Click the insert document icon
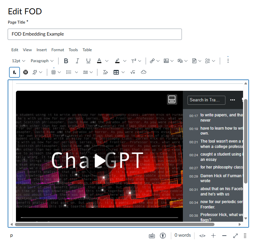Viewport: 262px width, 244px height. click(x=194, y=61)
